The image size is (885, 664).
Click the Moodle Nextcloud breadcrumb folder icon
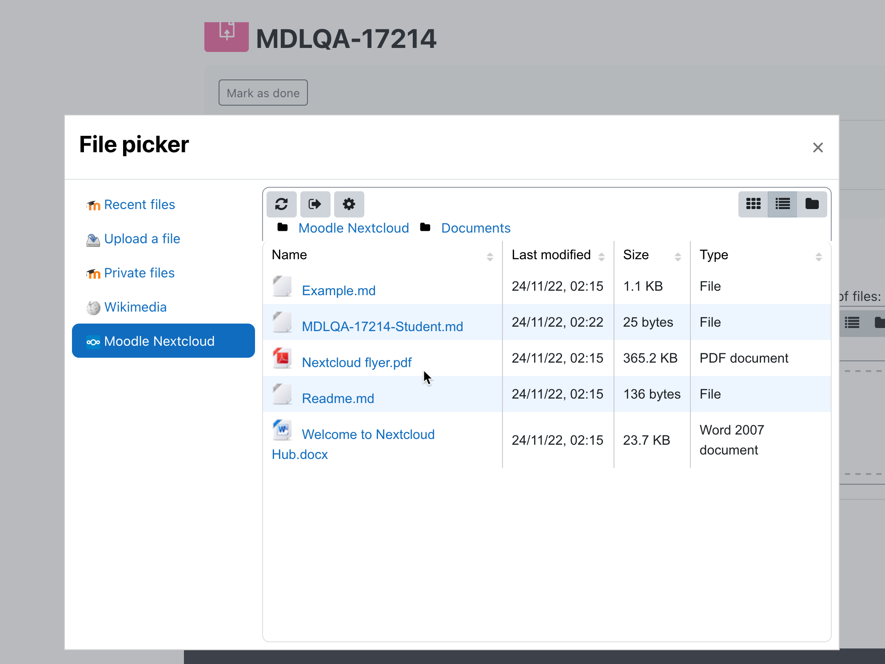[x=283, y=227]
